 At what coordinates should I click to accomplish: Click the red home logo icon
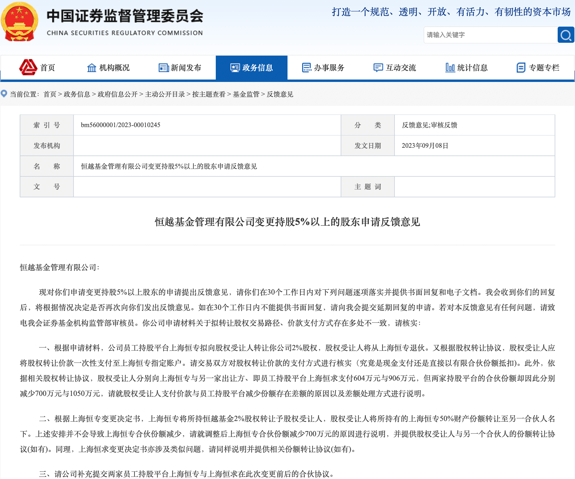(x=28, y=67)
